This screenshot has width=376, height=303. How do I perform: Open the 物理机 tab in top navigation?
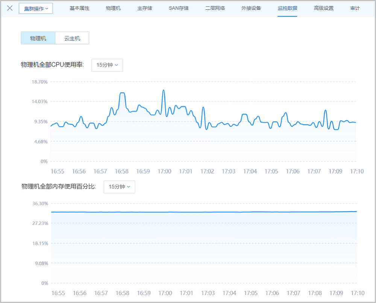(113, 8)
